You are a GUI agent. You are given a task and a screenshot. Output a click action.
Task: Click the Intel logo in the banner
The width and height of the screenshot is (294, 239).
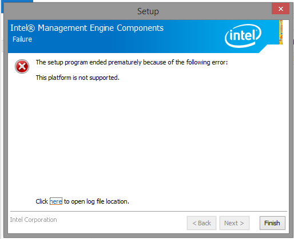click(x=243, y=36)
